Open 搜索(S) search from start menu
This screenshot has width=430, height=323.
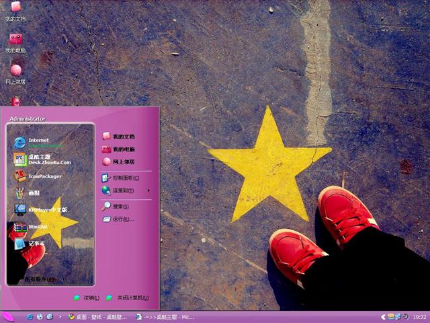point(115,207)
